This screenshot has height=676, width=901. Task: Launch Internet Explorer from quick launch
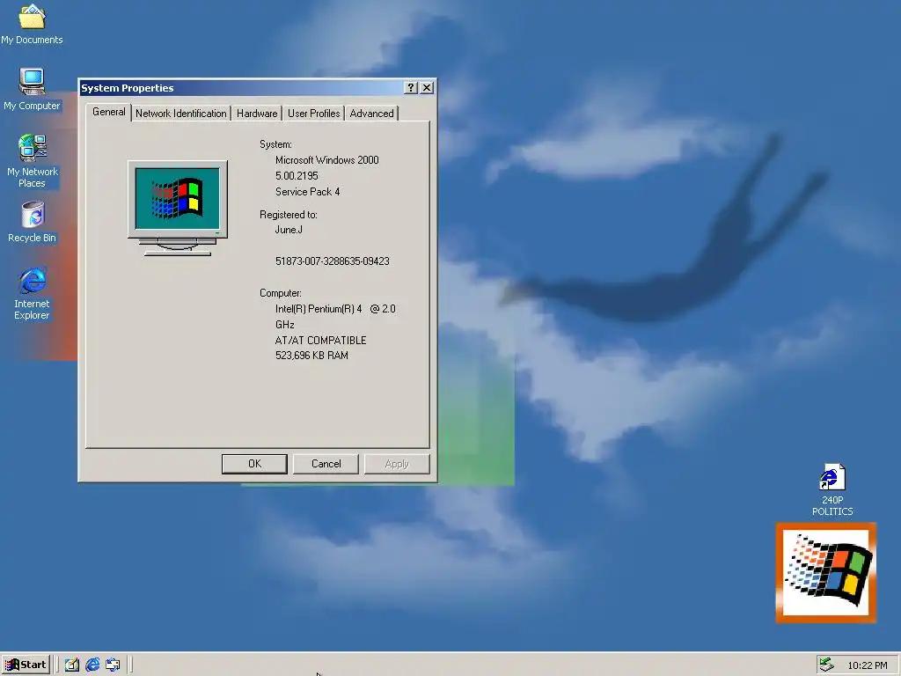(x=92, y=665)
